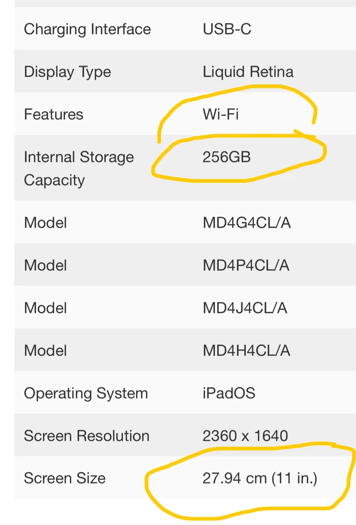
Task: Select the iPadOS value
Action: pos(229,393)
